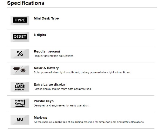Viewport: 162px width, 130px height.
Task: Click the Extra Large display title
Action: [50, 84]
